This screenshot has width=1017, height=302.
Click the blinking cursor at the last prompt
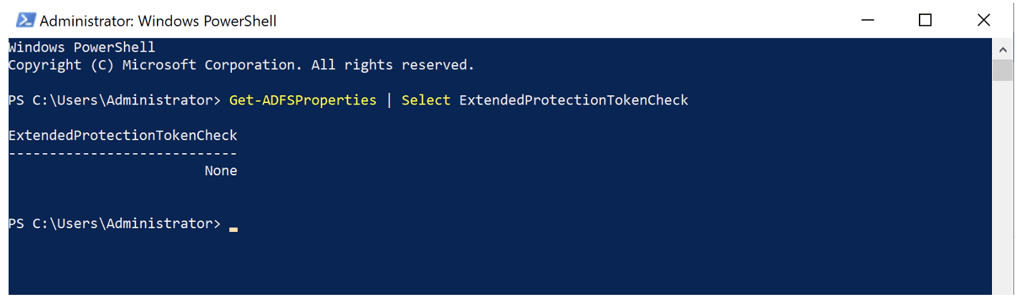[x=233, y=229]
